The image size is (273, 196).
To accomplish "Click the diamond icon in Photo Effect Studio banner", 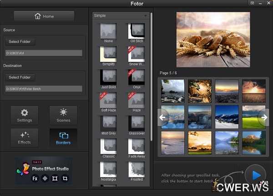I will point(45,178).
